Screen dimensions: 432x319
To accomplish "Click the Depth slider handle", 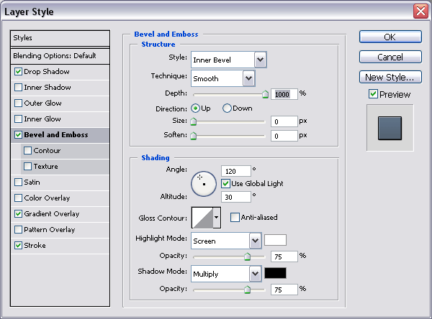I will click(x=265, y=93).
